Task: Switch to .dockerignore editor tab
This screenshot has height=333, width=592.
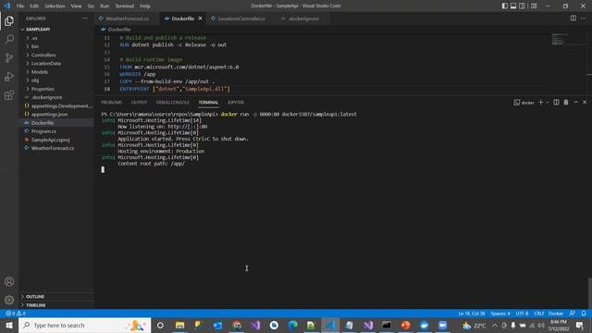Action: coord(303,18)
